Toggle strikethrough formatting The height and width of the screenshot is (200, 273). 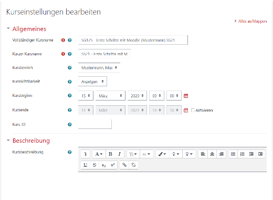(94, 165)
